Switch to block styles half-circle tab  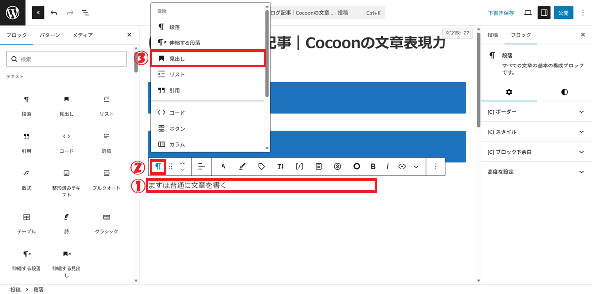point(564,92)
